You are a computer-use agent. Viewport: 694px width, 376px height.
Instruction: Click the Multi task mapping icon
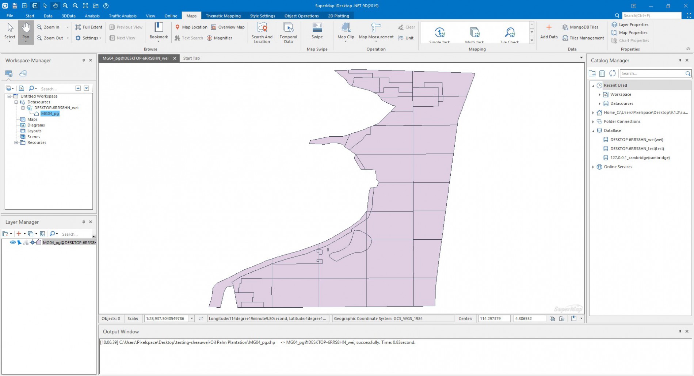474,33
